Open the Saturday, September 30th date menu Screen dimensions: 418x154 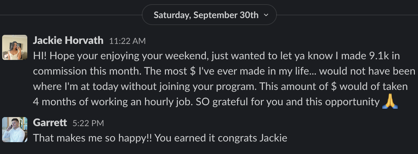(x=206, y=15)
